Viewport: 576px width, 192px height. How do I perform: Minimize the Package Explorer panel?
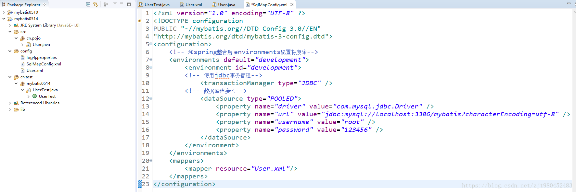coord(122,4)
